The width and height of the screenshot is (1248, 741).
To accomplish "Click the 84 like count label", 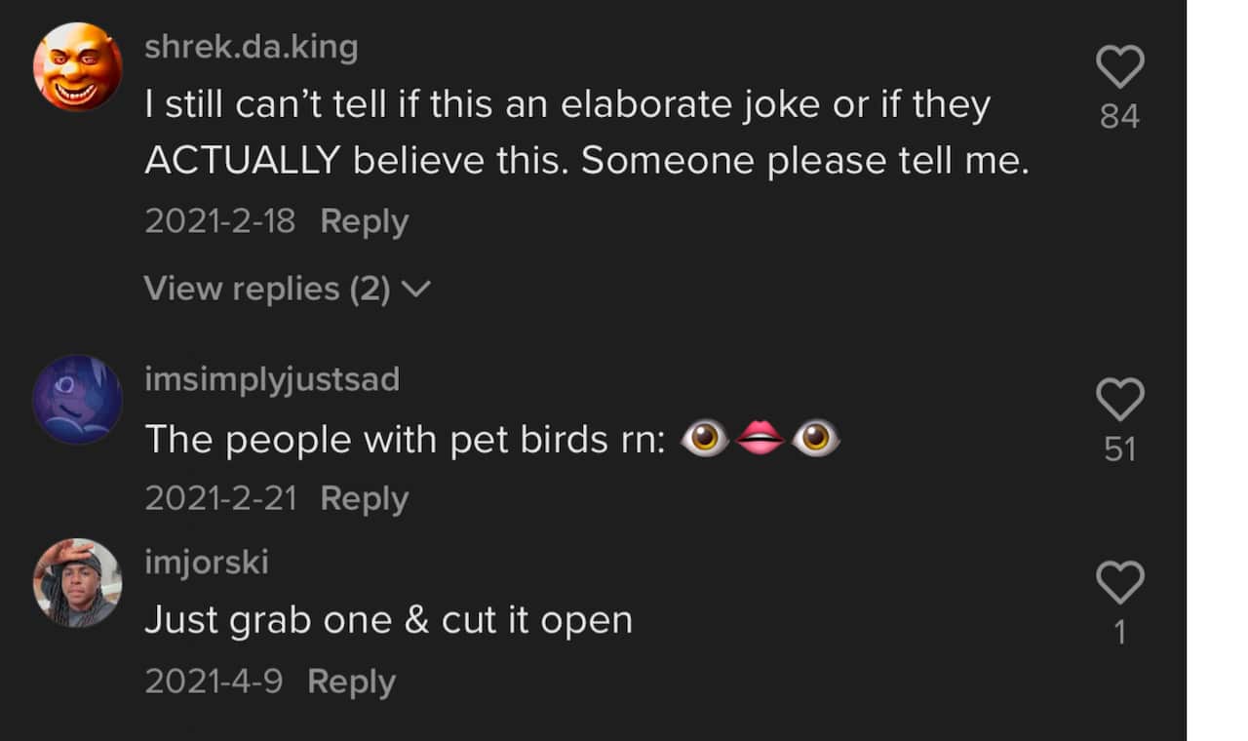I will pos(1120,115).
